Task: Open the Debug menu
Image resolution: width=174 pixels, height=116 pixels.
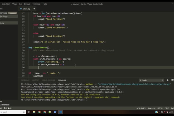Action: click(x=27, y=4)
